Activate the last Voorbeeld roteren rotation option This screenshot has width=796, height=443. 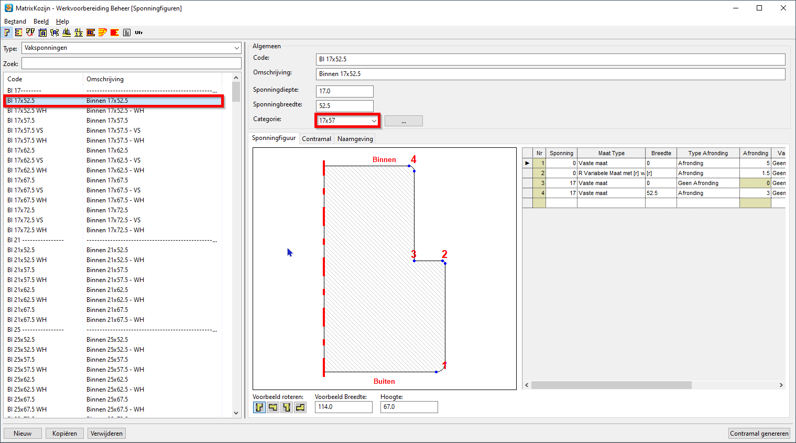point(300,407)
